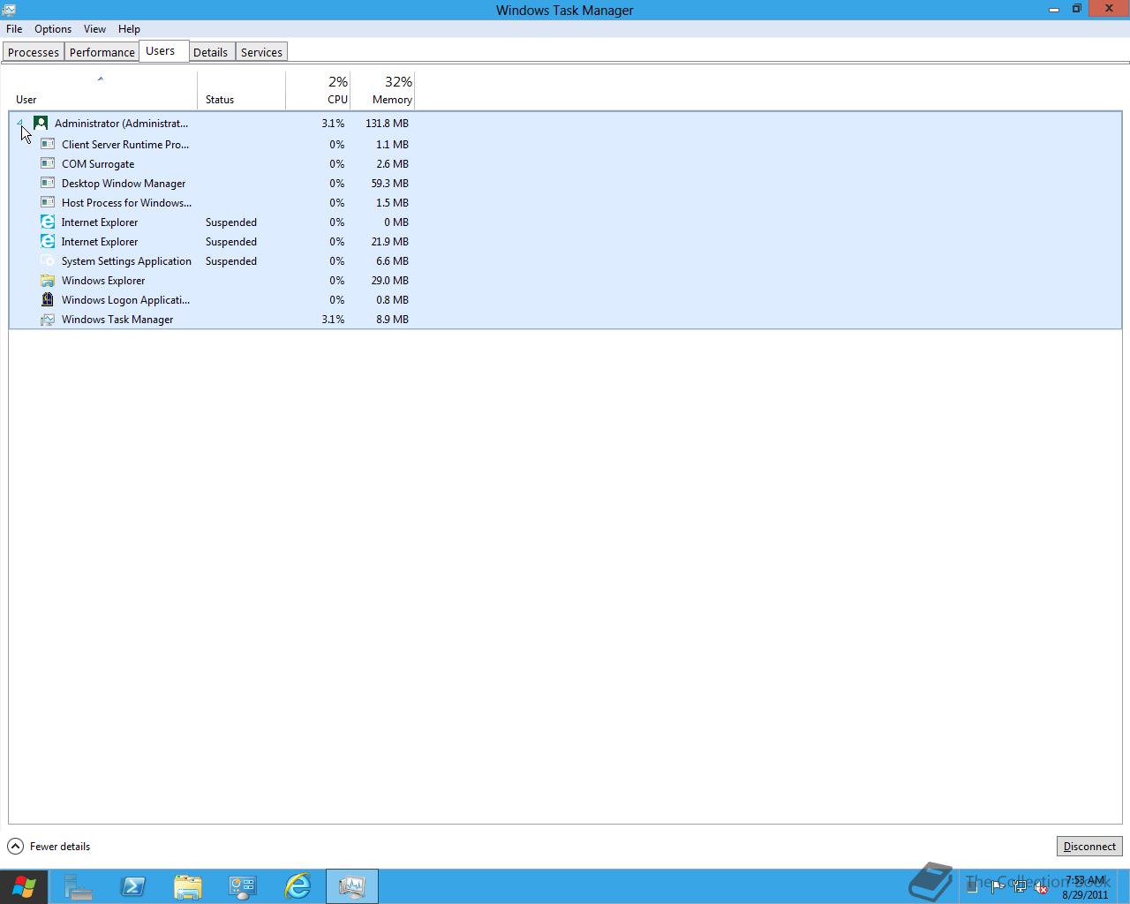1130x904 pixels.
Task: Sort by the User column header
Action: [x=102, y=90]
